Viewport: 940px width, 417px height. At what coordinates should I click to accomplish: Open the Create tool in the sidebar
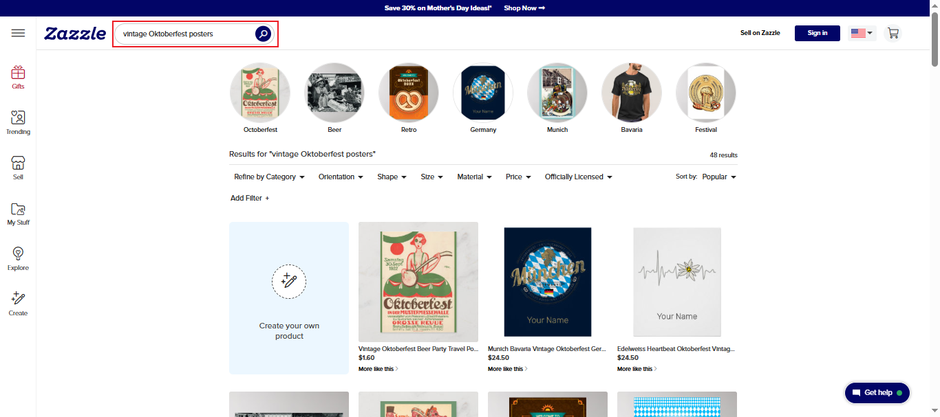[18, 303]
